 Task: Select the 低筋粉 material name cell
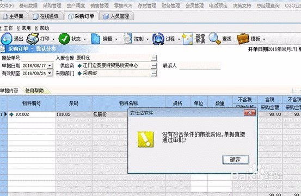coord(110,114)
